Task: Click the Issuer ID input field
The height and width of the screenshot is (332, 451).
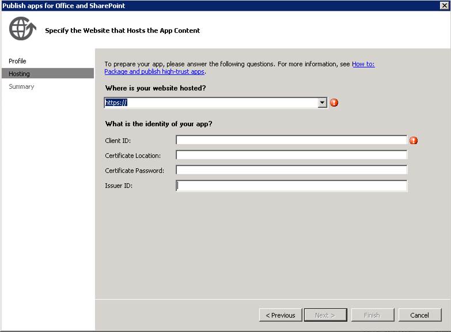Action: pyautogui.click(x=291, y=186)
